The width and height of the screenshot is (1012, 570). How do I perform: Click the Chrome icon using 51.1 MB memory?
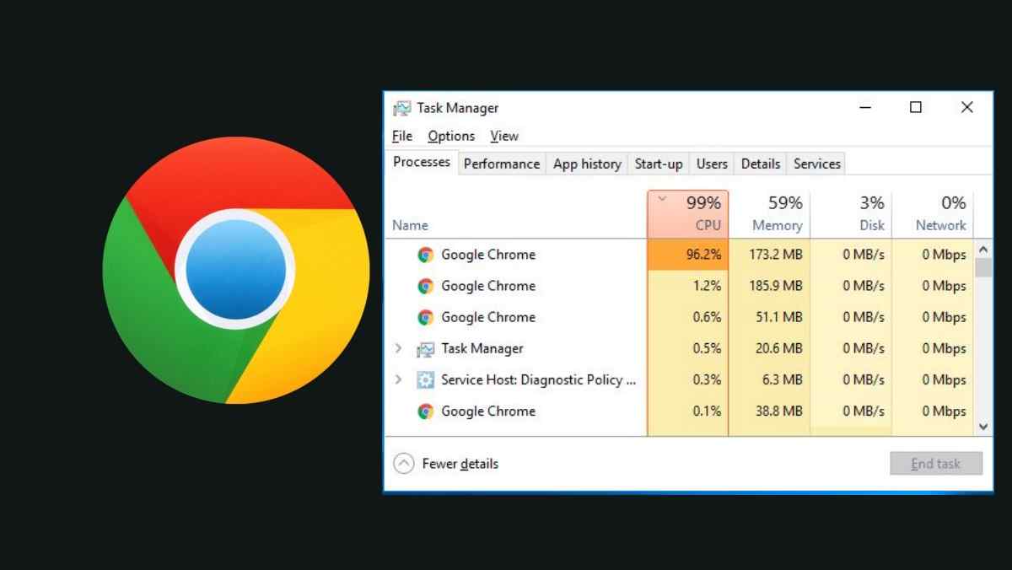coord(424,317)
